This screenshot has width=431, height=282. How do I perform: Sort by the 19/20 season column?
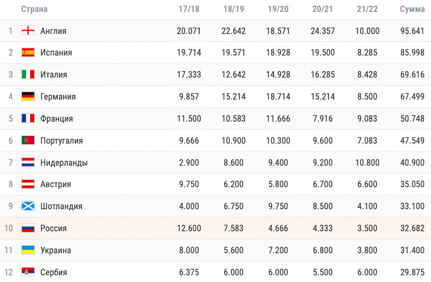click(278, 9)
